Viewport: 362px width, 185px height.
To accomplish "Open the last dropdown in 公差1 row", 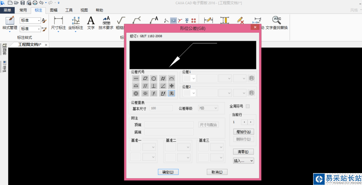I will tap(240, 79).
